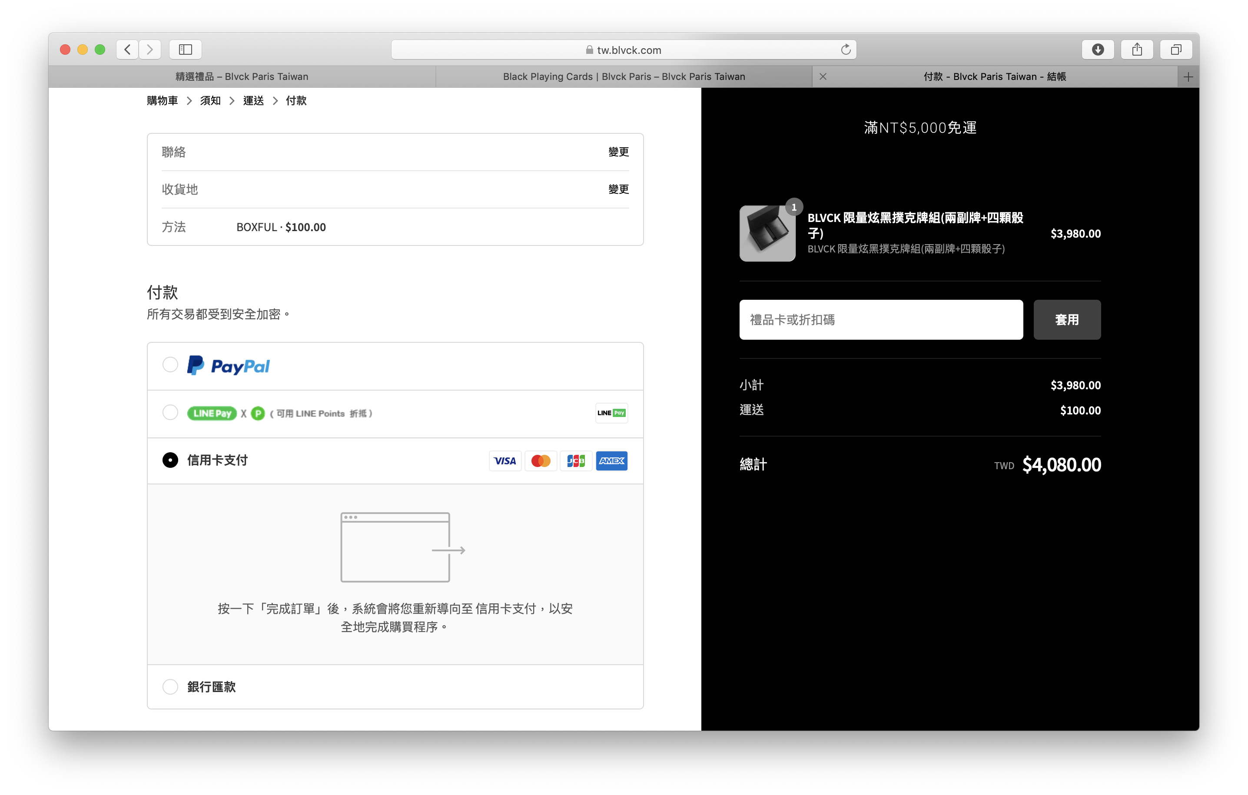Image resolution: width=1248 pixels, height=795 pixels.
Task: Click the 總計 label
Action: [x=753, y=464]
